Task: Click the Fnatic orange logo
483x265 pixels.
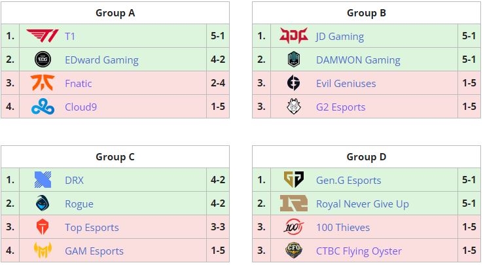Action: [43, 83]
